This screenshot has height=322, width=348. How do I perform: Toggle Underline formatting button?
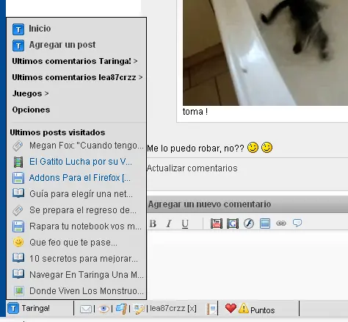click(185, 223)
